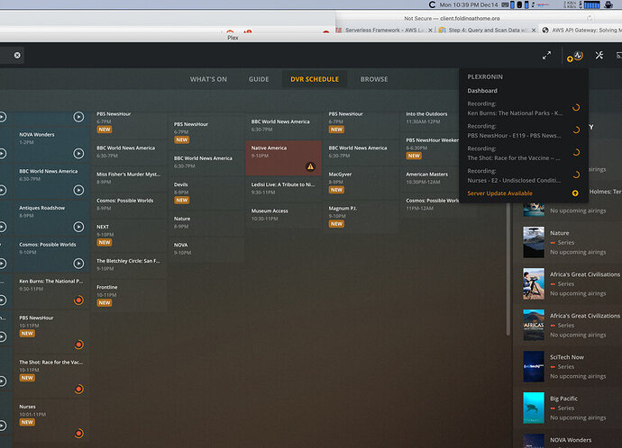622x448 pixels.
Task: Play the NOVA Wonders 1-2PM recording
Action: 78,153
